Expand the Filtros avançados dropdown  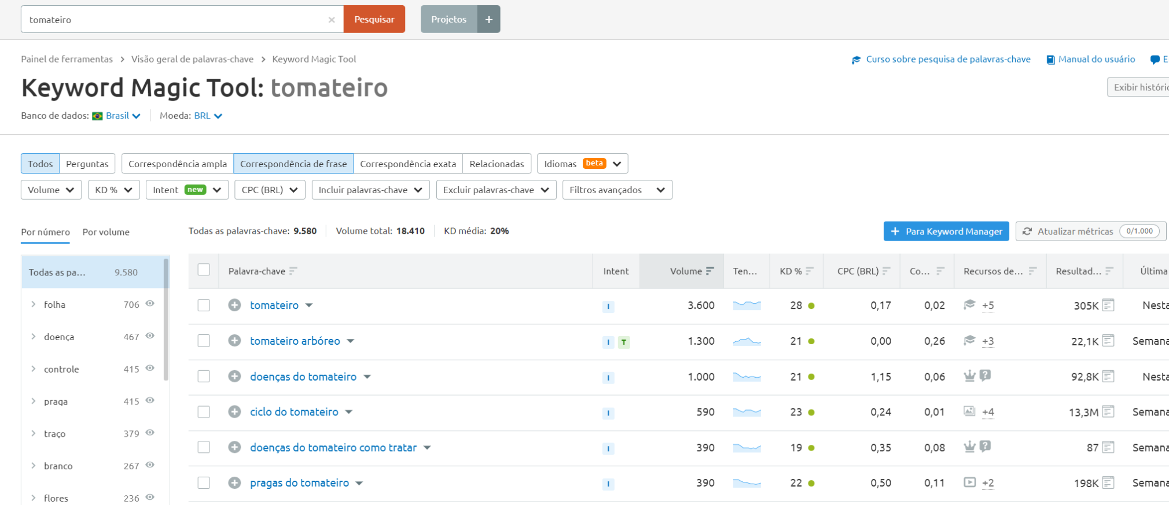(x=617, y=190)
